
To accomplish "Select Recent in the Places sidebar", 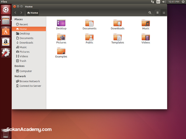I will [29, 24].
